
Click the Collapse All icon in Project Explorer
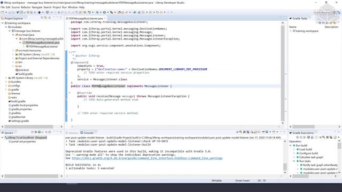click(42, 18)
